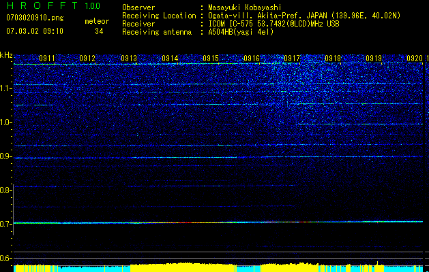Click the 0919 time marker
The height and width of the screenshot is (272, 429).
[x=374, y=58]
